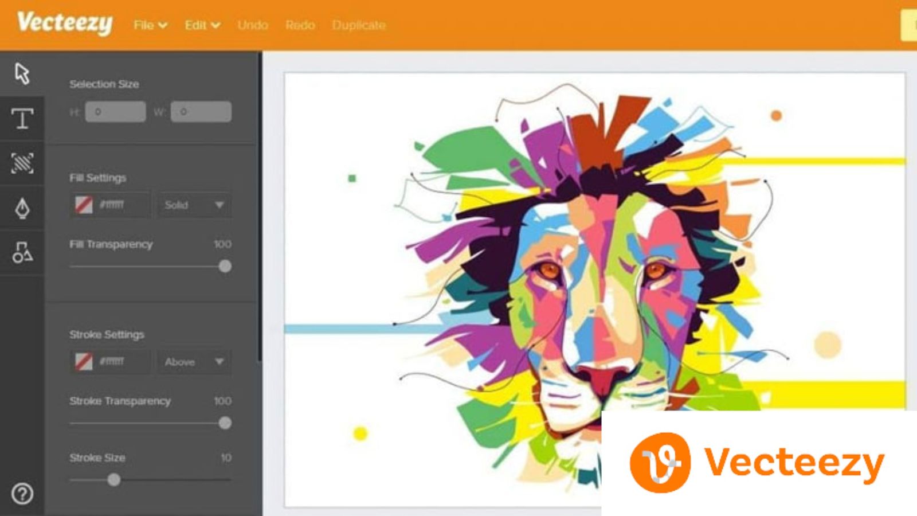Expand the Edit menu chevron
Screen dimensions: 917x516
tap(215, 25)
